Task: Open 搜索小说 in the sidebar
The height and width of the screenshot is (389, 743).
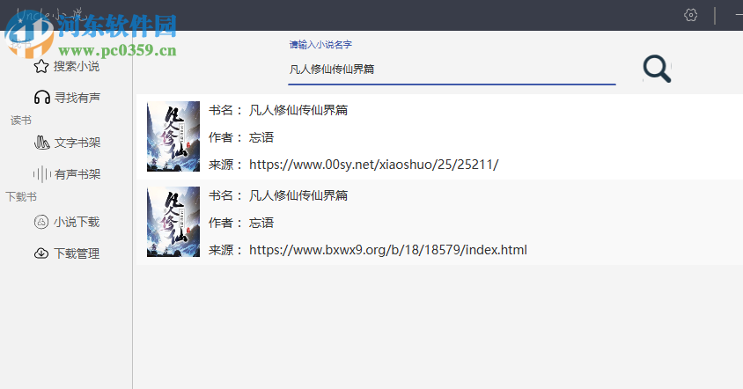Action: tap(77, 66)
